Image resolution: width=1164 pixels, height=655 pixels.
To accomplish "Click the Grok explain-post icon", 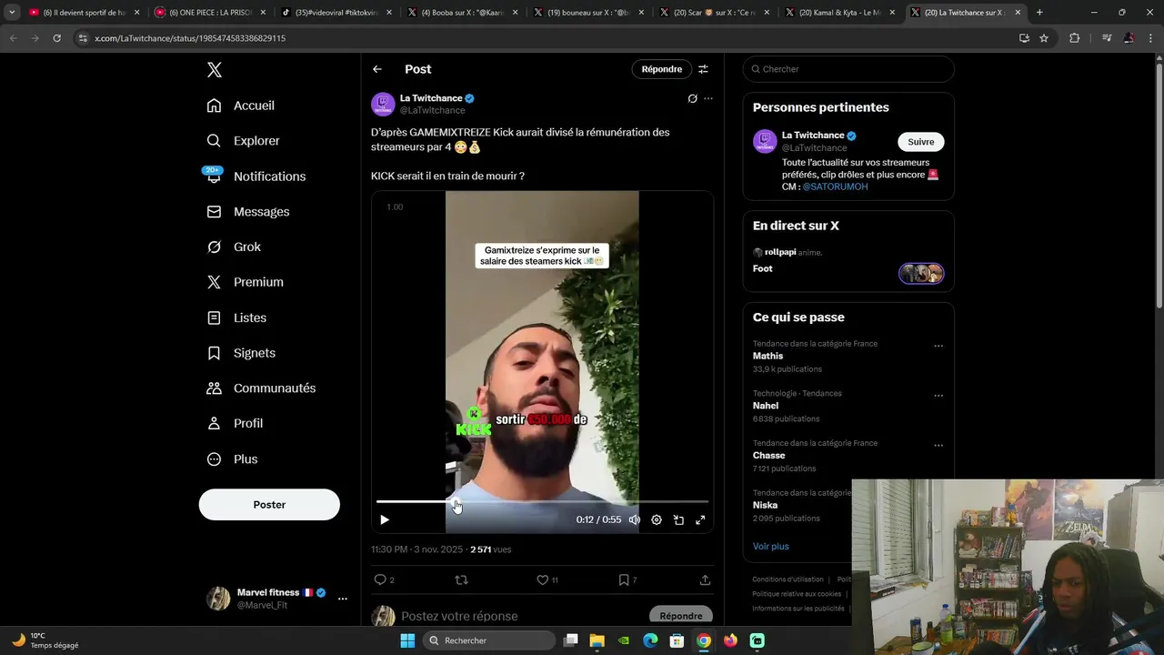I will pos(692,98).
